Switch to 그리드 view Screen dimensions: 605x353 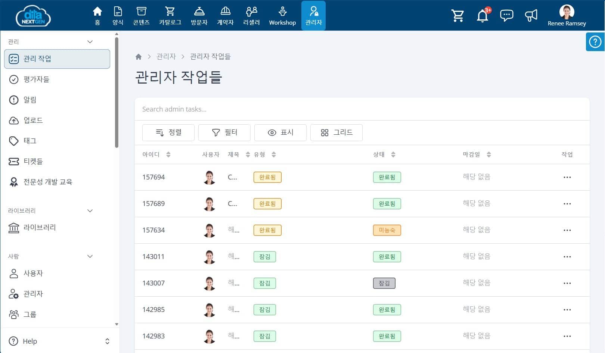click(x=336, y=132)
